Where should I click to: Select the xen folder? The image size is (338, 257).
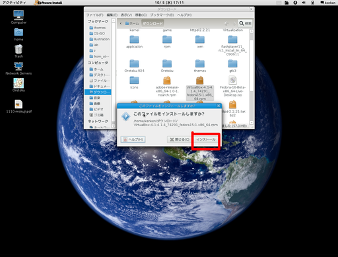(200, 42)
